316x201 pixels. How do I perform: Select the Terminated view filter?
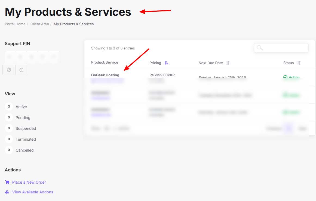26,139
